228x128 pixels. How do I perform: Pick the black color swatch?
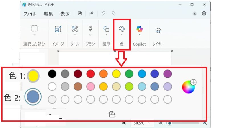pos(52,74)
